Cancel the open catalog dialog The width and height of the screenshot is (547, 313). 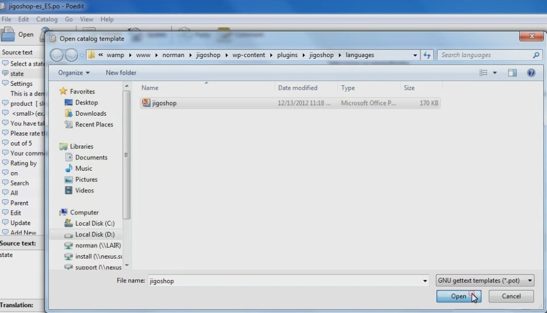511,296
